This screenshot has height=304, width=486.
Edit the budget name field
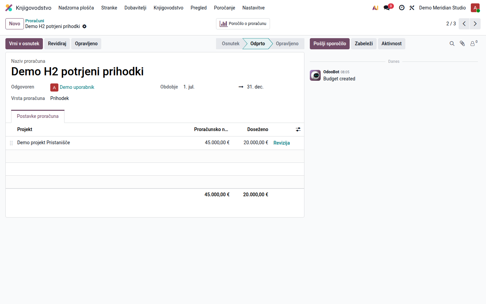click(155, 72)
